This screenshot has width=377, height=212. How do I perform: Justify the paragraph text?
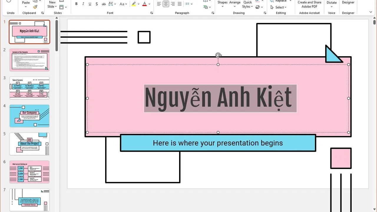(x=179, y=4)
